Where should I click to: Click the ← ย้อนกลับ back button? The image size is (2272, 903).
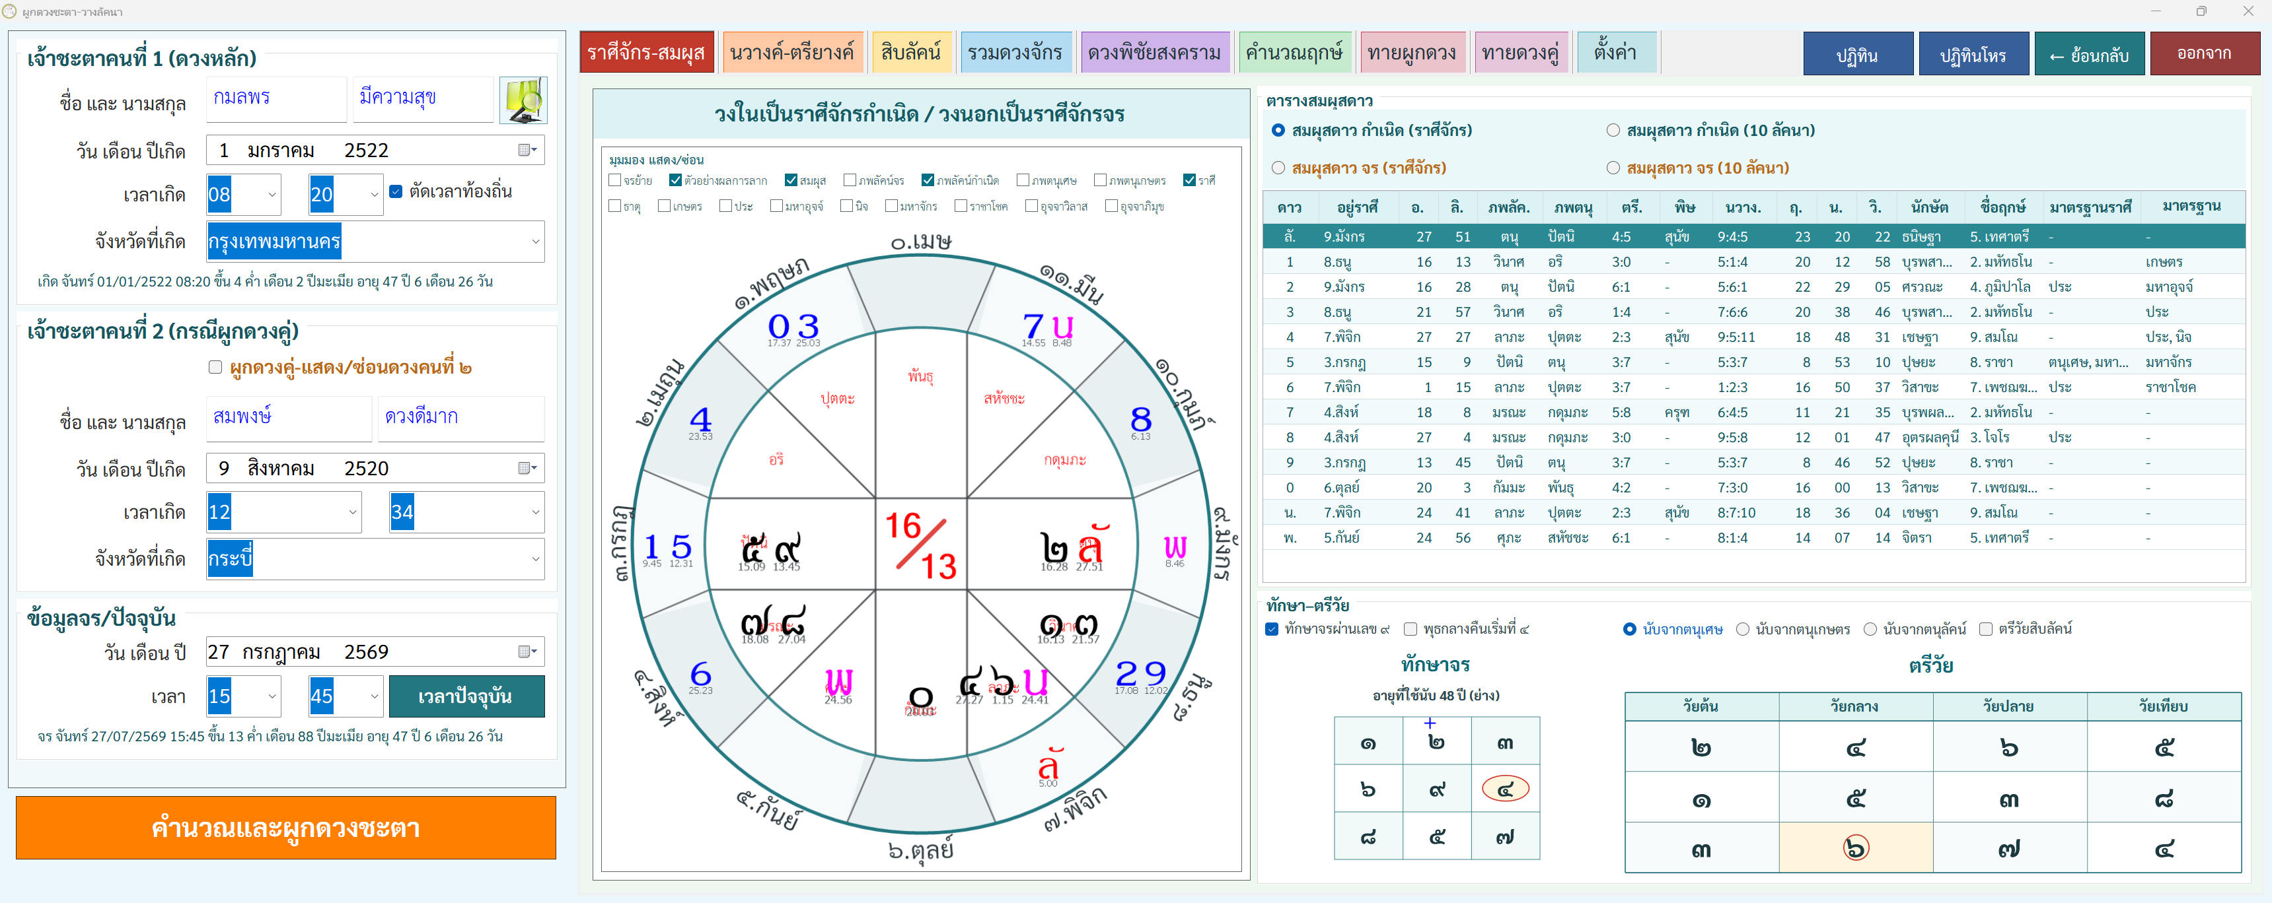pos(2088,55)
